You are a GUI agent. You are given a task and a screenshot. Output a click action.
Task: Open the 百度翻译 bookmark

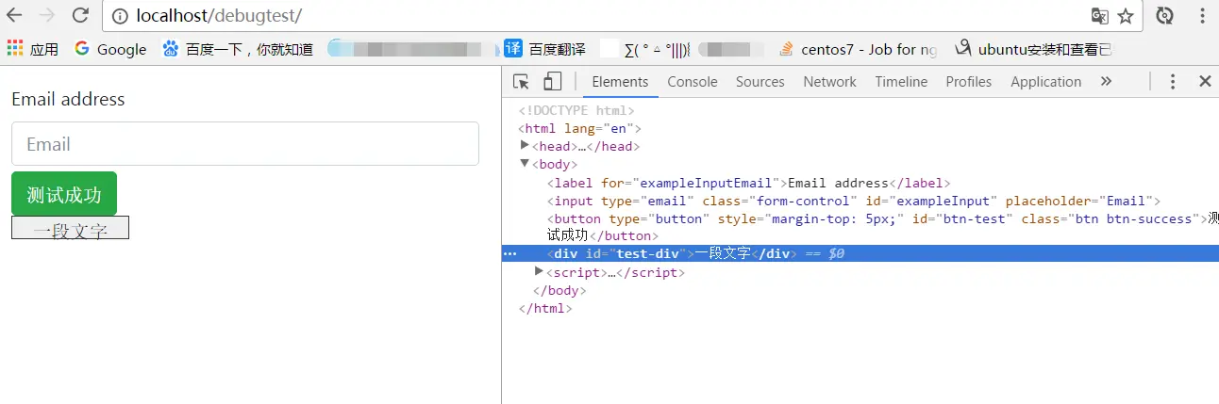[544, 49]
